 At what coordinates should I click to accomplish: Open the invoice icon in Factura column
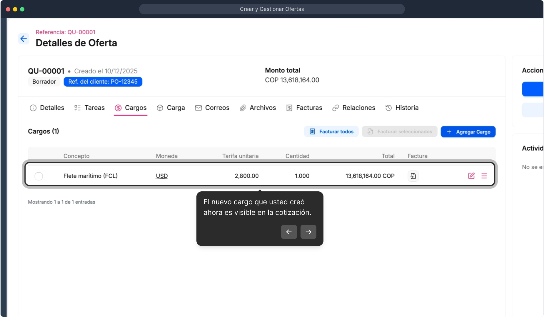click(x=413, y=176)
